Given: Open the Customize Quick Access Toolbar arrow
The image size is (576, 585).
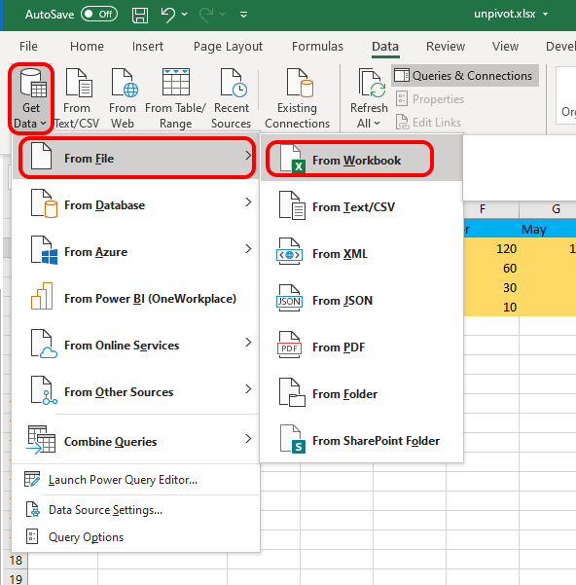Looking at the screenshot, I should [244, 15].
